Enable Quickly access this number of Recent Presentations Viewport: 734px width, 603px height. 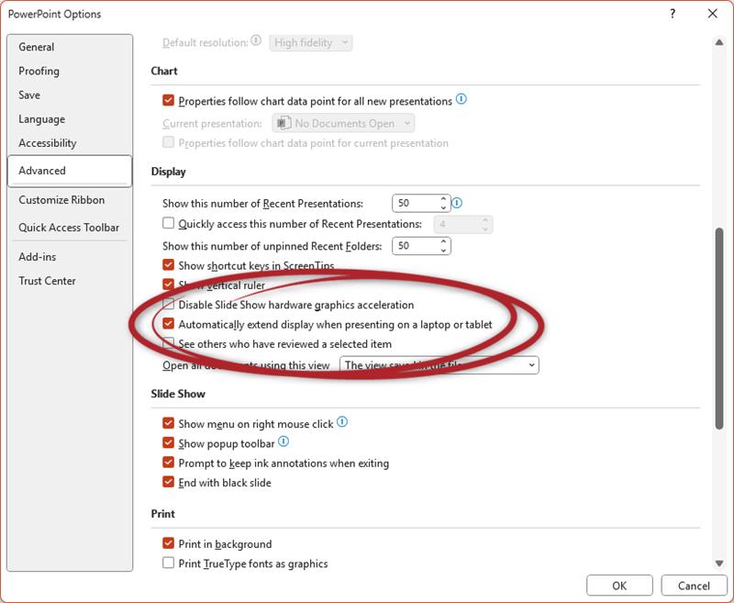169,223
